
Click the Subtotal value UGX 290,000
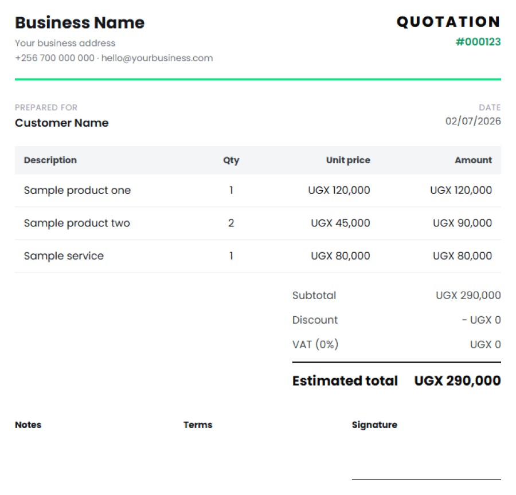pos(468,296)
